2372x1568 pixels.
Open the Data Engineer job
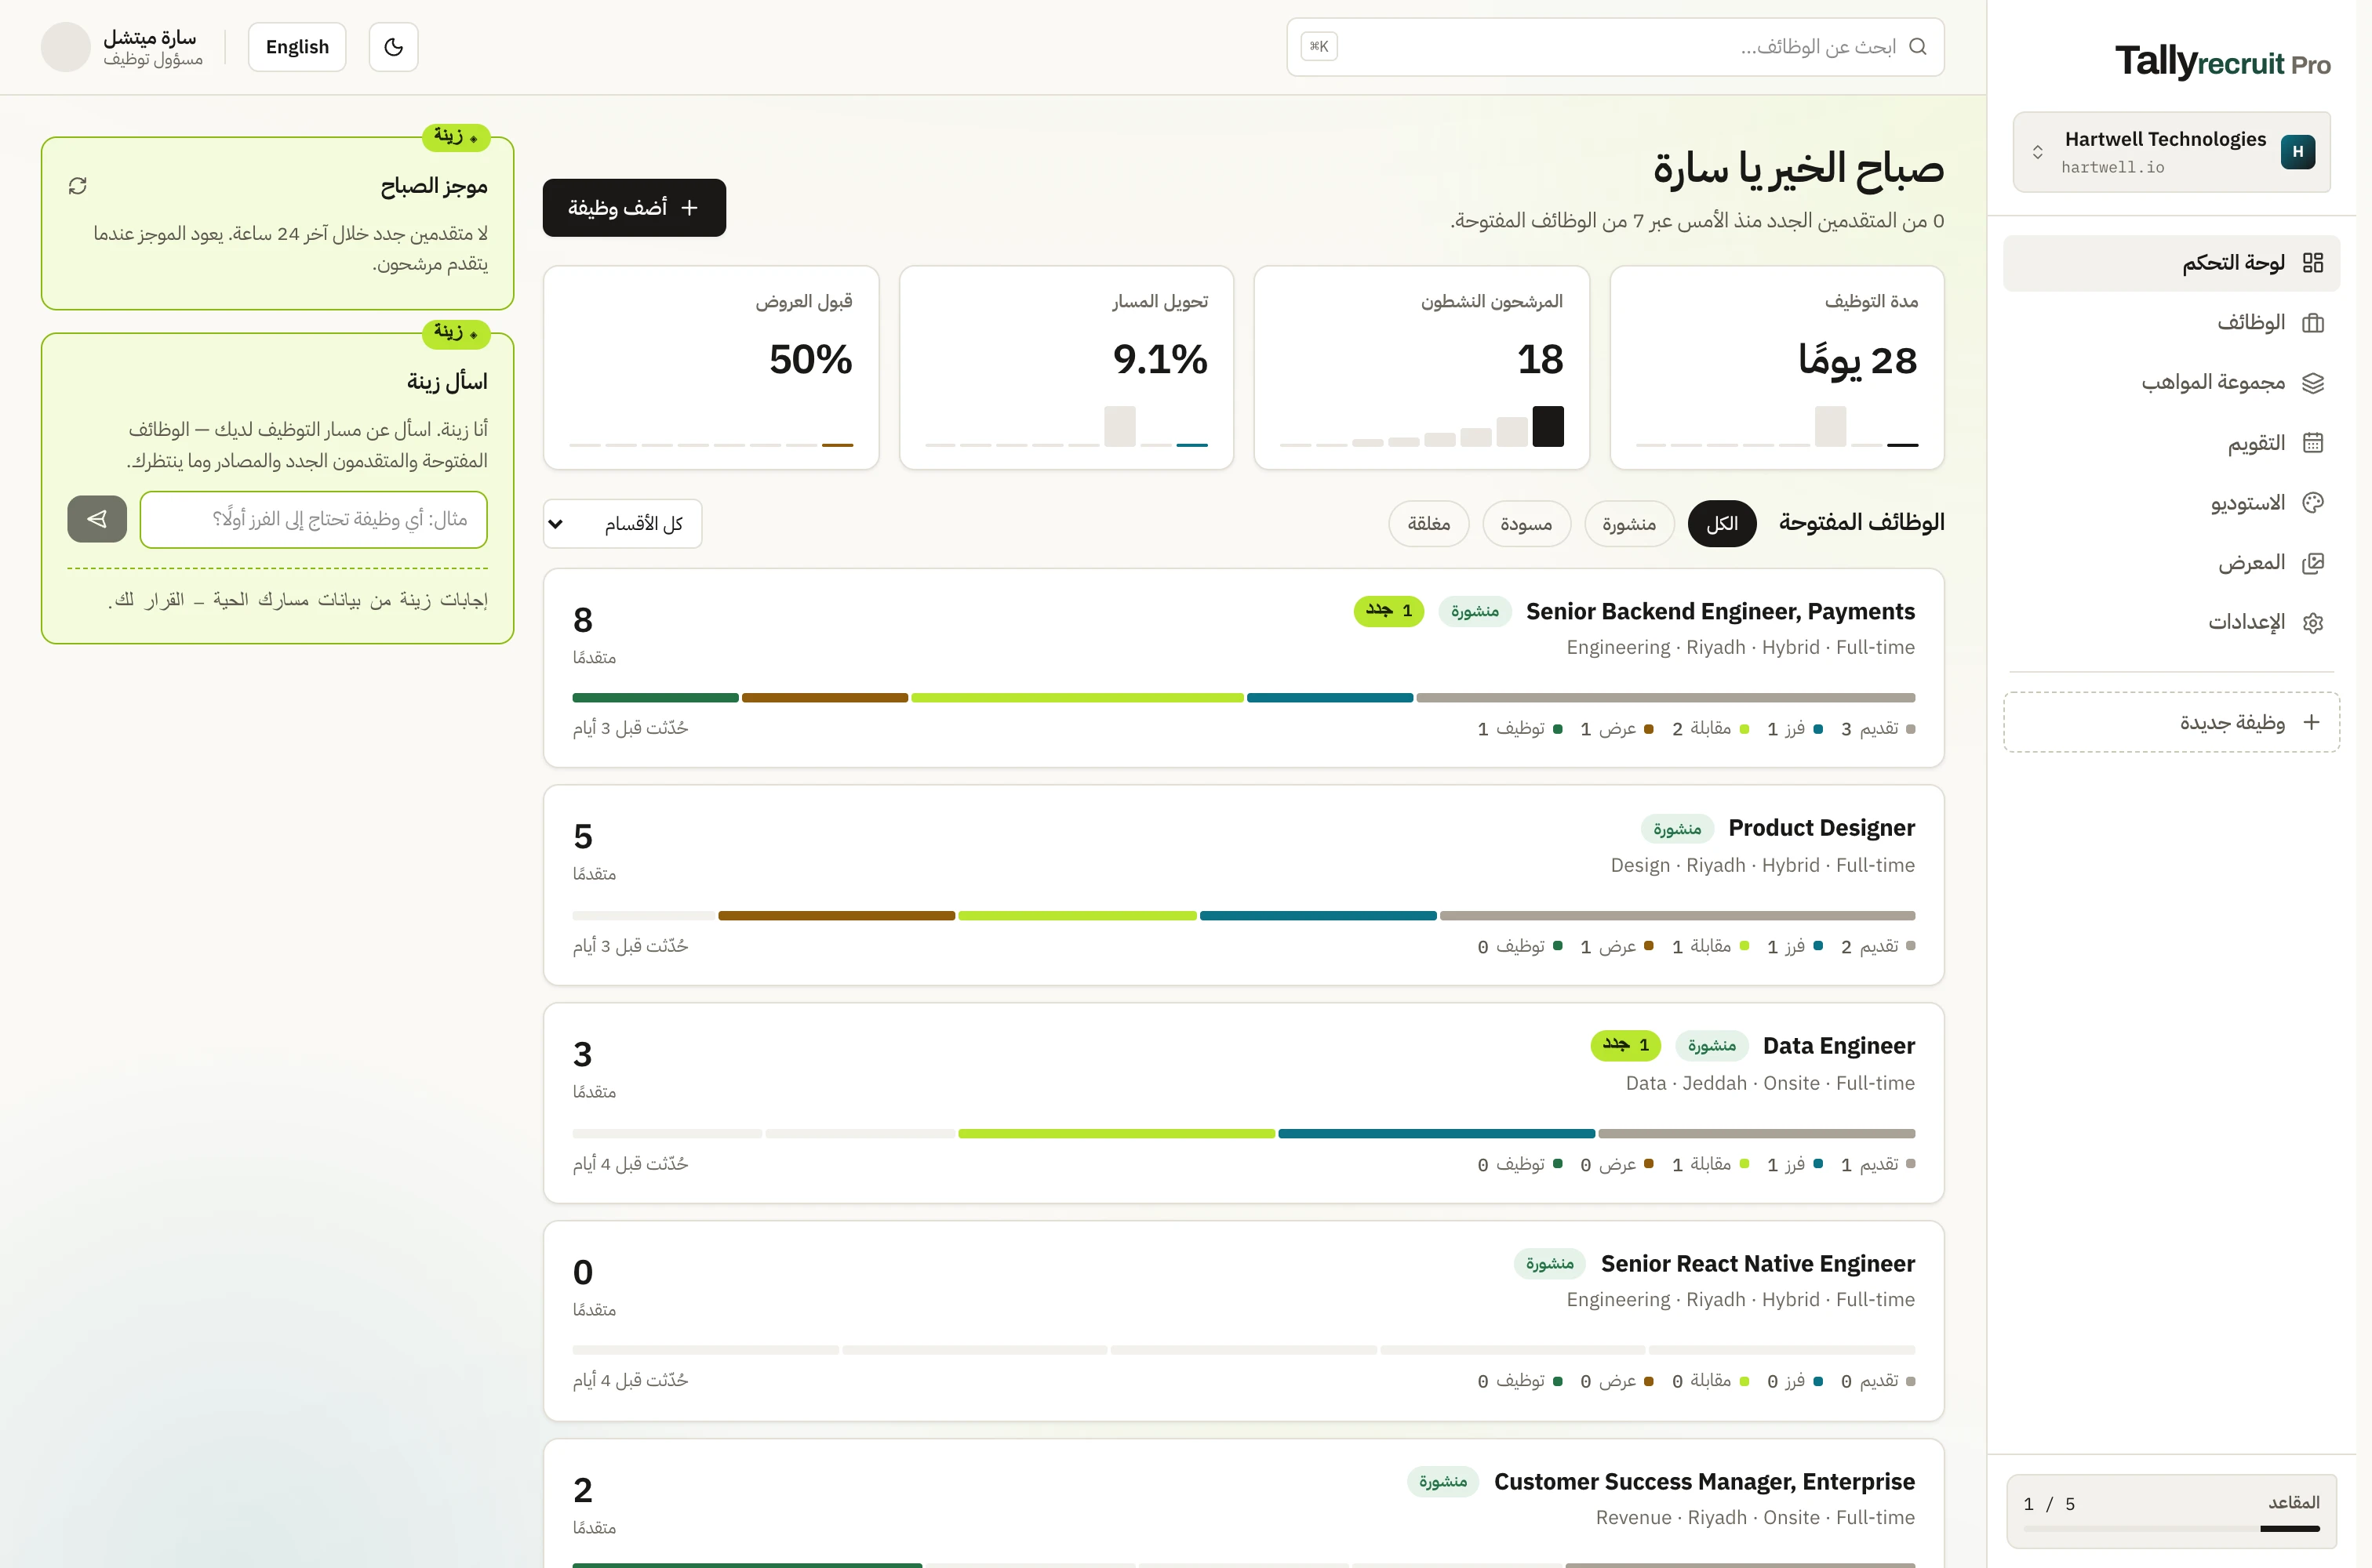tap(1243, 1103)
